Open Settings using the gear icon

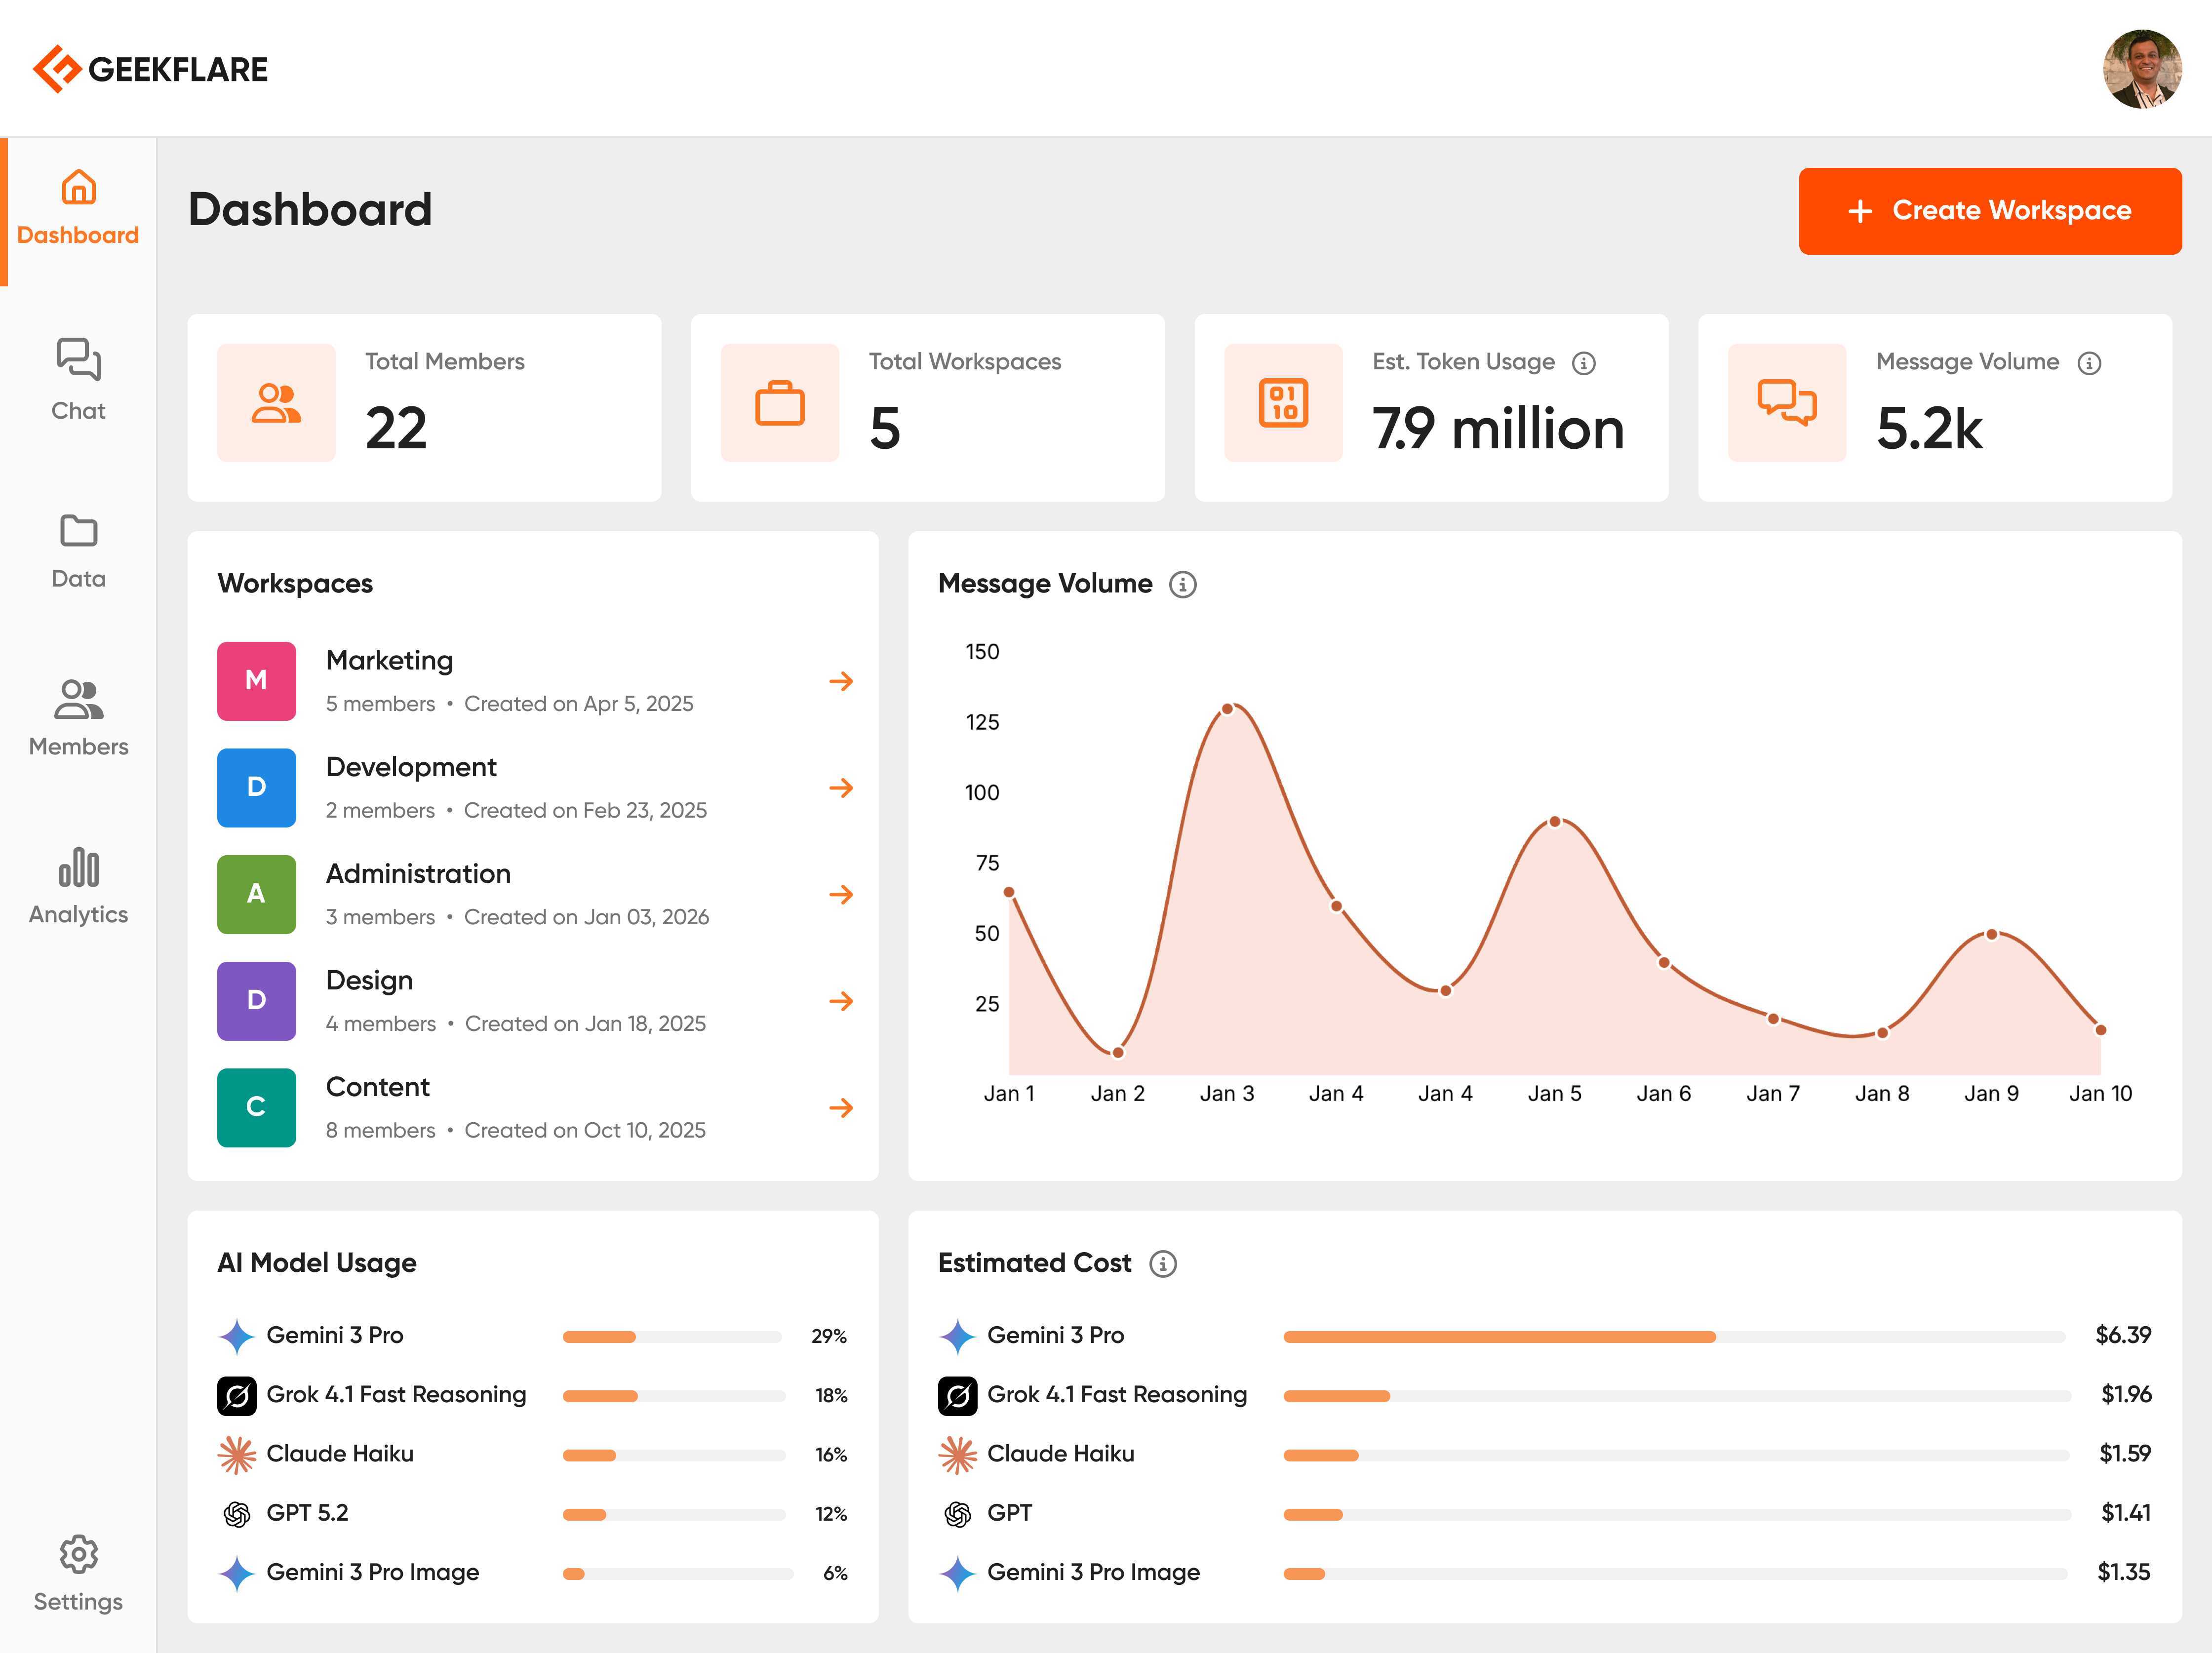pos(78,1554)
